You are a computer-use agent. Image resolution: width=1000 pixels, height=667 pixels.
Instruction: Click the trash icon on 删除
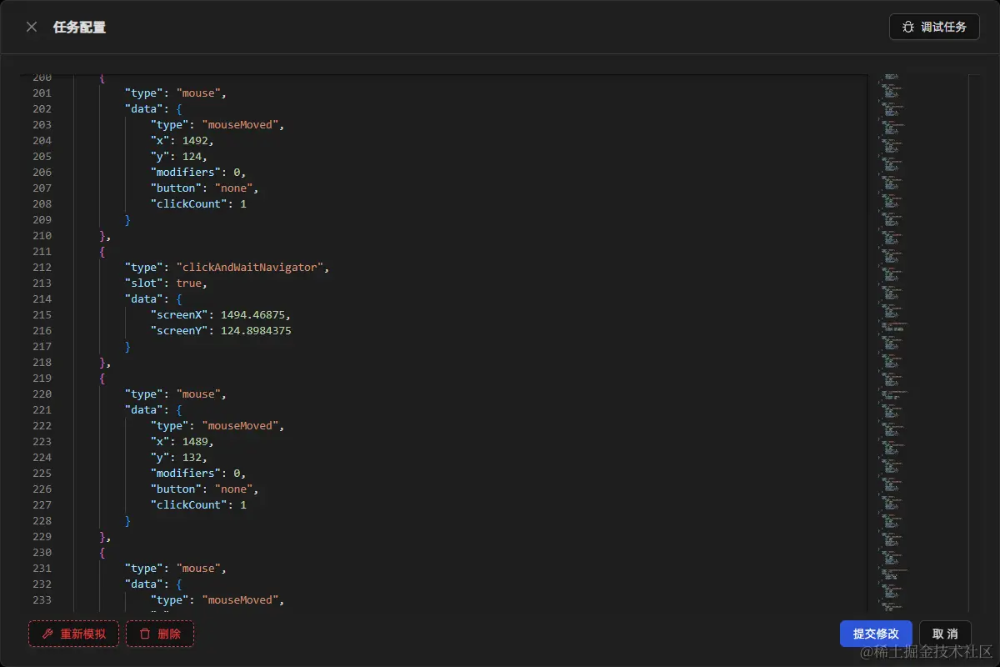tap(145, 634)
